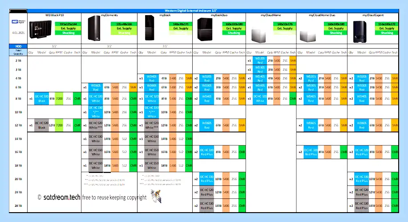Select the 'myBookDuo' column heading
408x222 pixels.
click(x=219, y=15)
